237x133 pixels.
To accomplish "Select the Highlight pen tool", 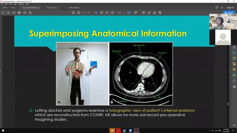I will [x=149, y=13].
